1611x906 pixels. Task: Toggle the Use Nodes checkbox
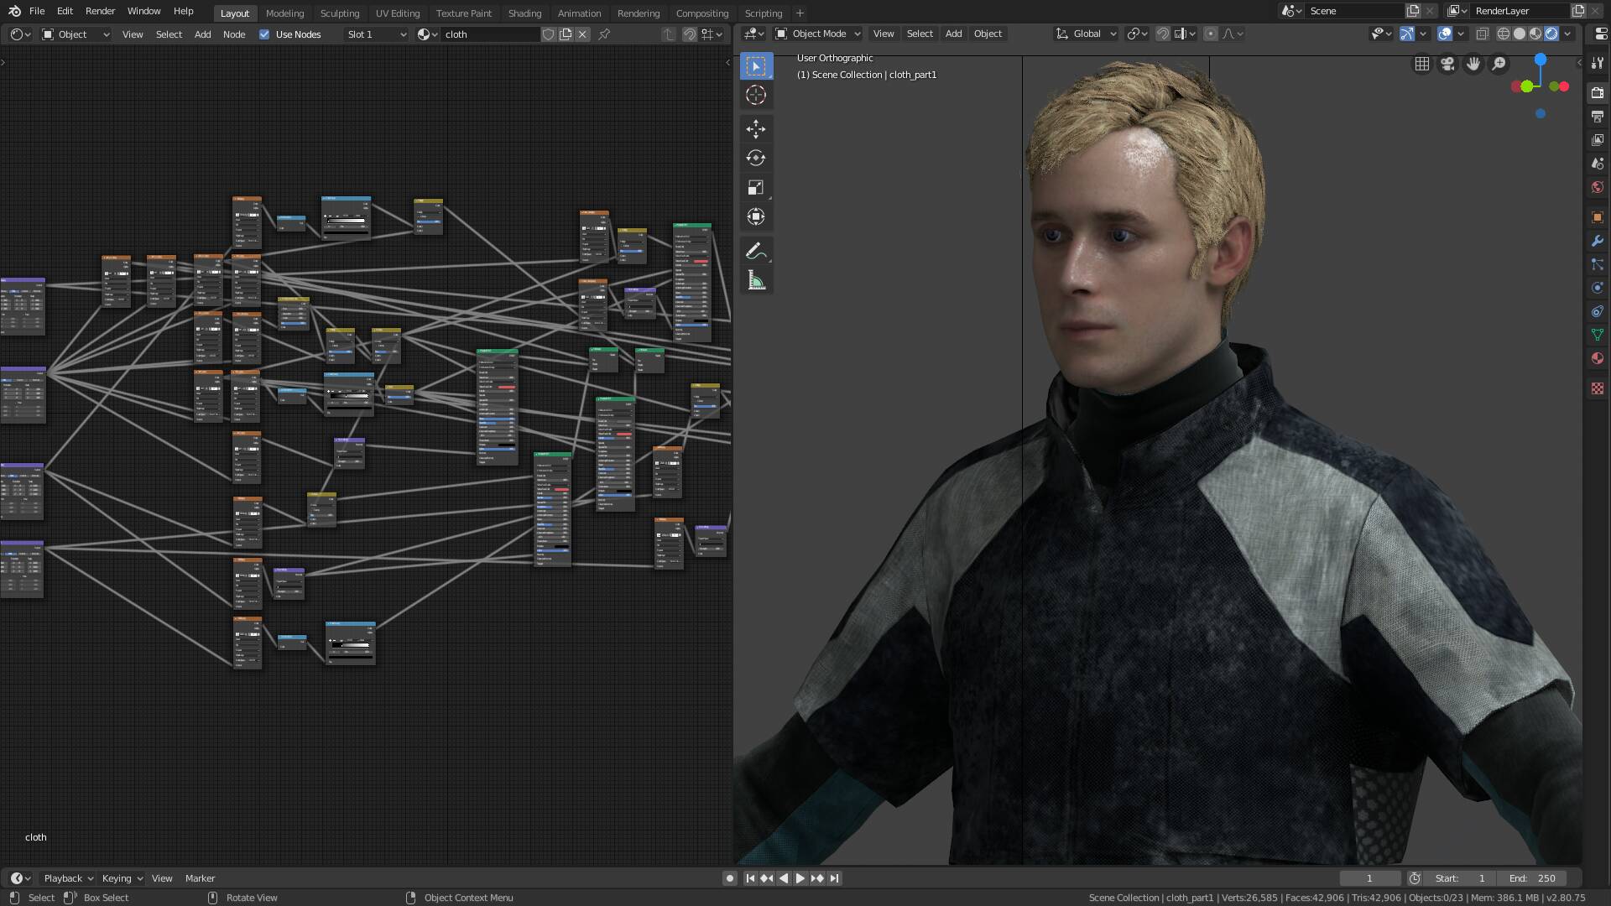point(264,34)
